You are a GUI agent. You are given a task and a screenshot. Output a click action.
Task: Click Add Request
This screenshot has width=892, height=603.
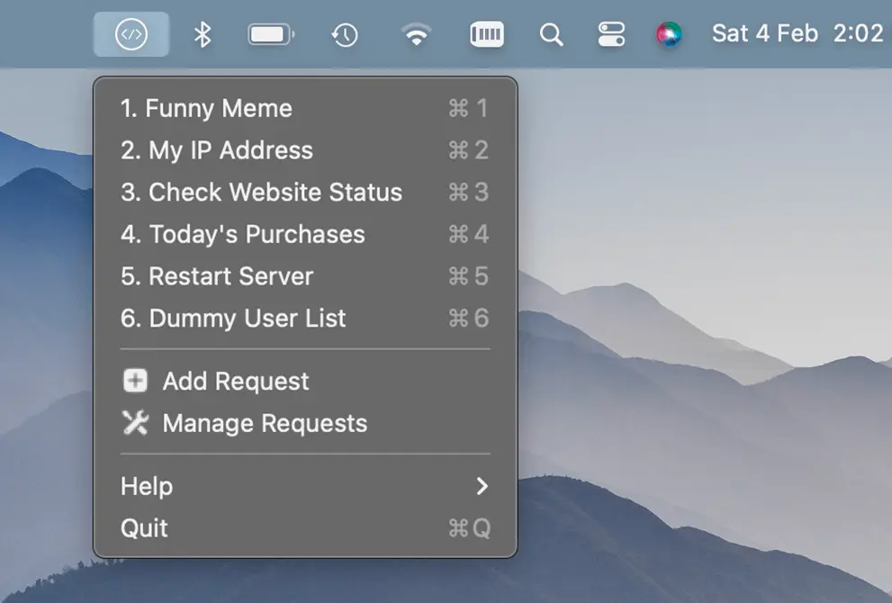pos(236,381)
